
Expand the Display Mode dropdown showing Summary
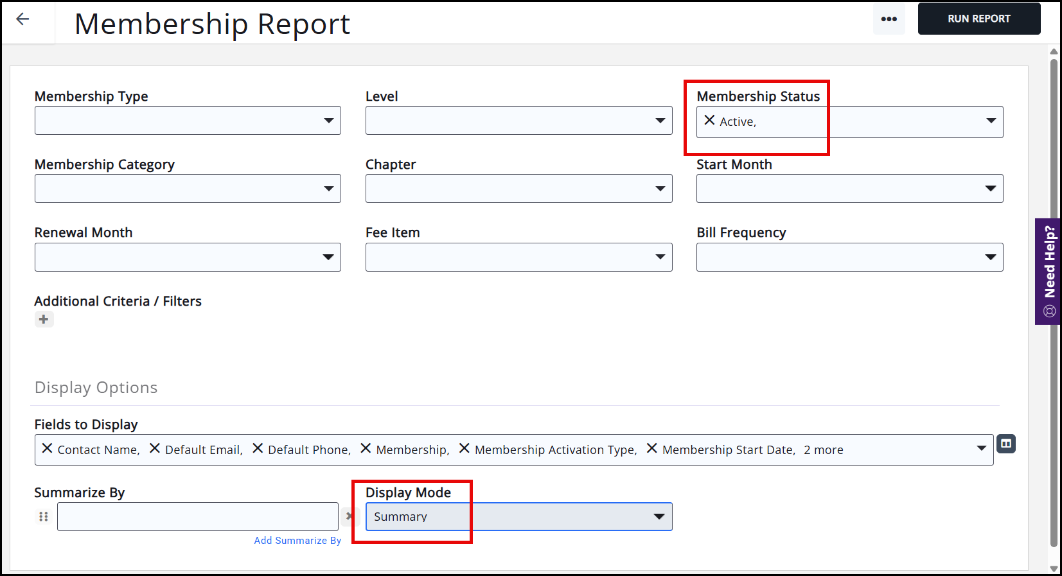(x=659, y=517)
